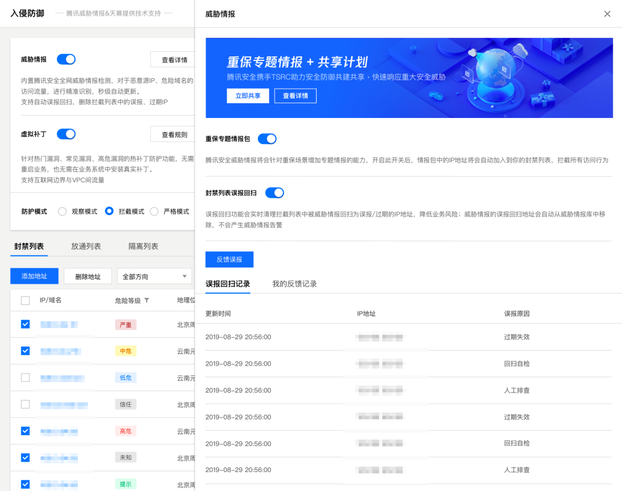Toggle the 虚拟补丁 switch
This screenshot has height=491, width=622.
pos(66,134)
